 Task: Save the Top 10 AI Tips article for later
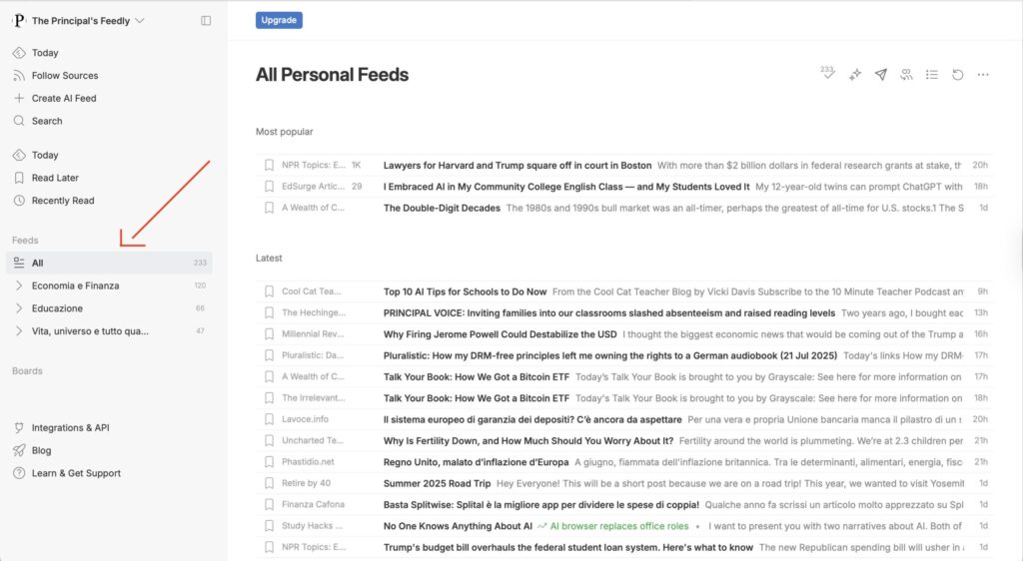point(269,291)
